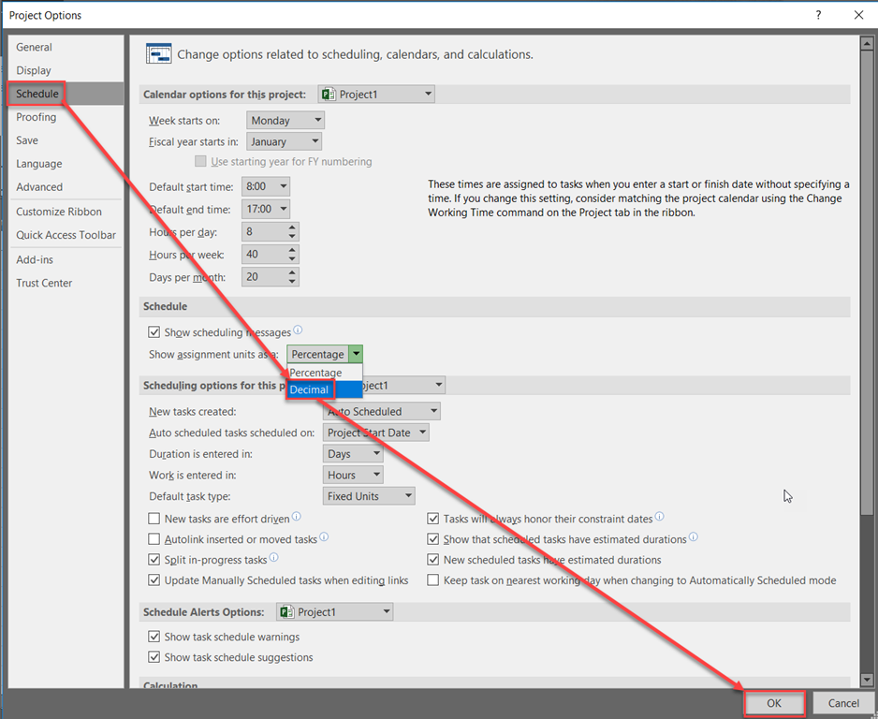Select "Decimal" from the assignment units list
Viewport: 878px width, 719px height.
pos(309,389)
